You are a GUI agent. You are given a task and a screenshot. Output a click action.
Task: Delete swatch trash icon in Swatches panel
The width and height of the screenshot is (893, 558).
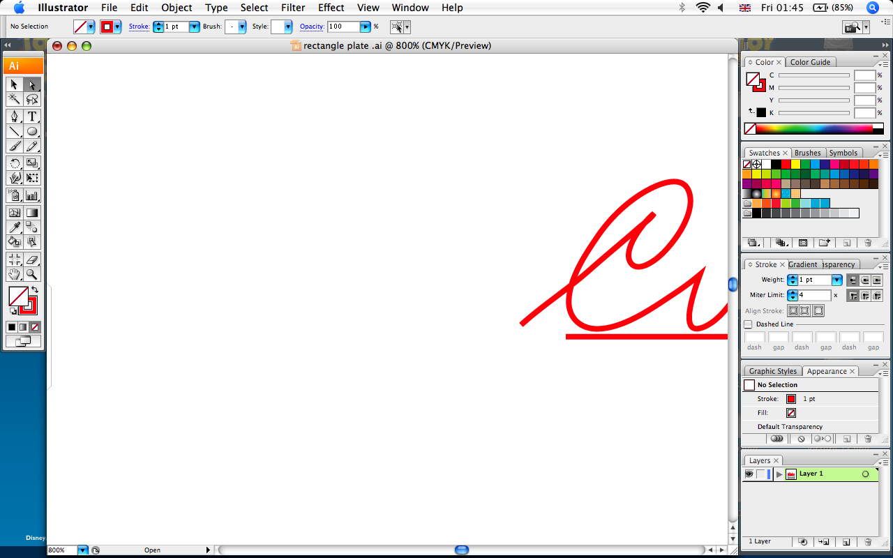(x=868, y=243)
